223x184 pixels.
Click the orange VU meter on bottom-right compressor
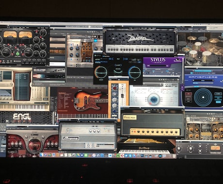[215, 148]
